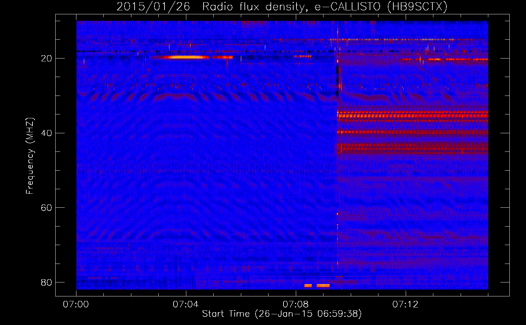The width and height of the screenshot is (526, 325).
Task: Click the '07:12' time tick label
Action: tap(405, 305)
